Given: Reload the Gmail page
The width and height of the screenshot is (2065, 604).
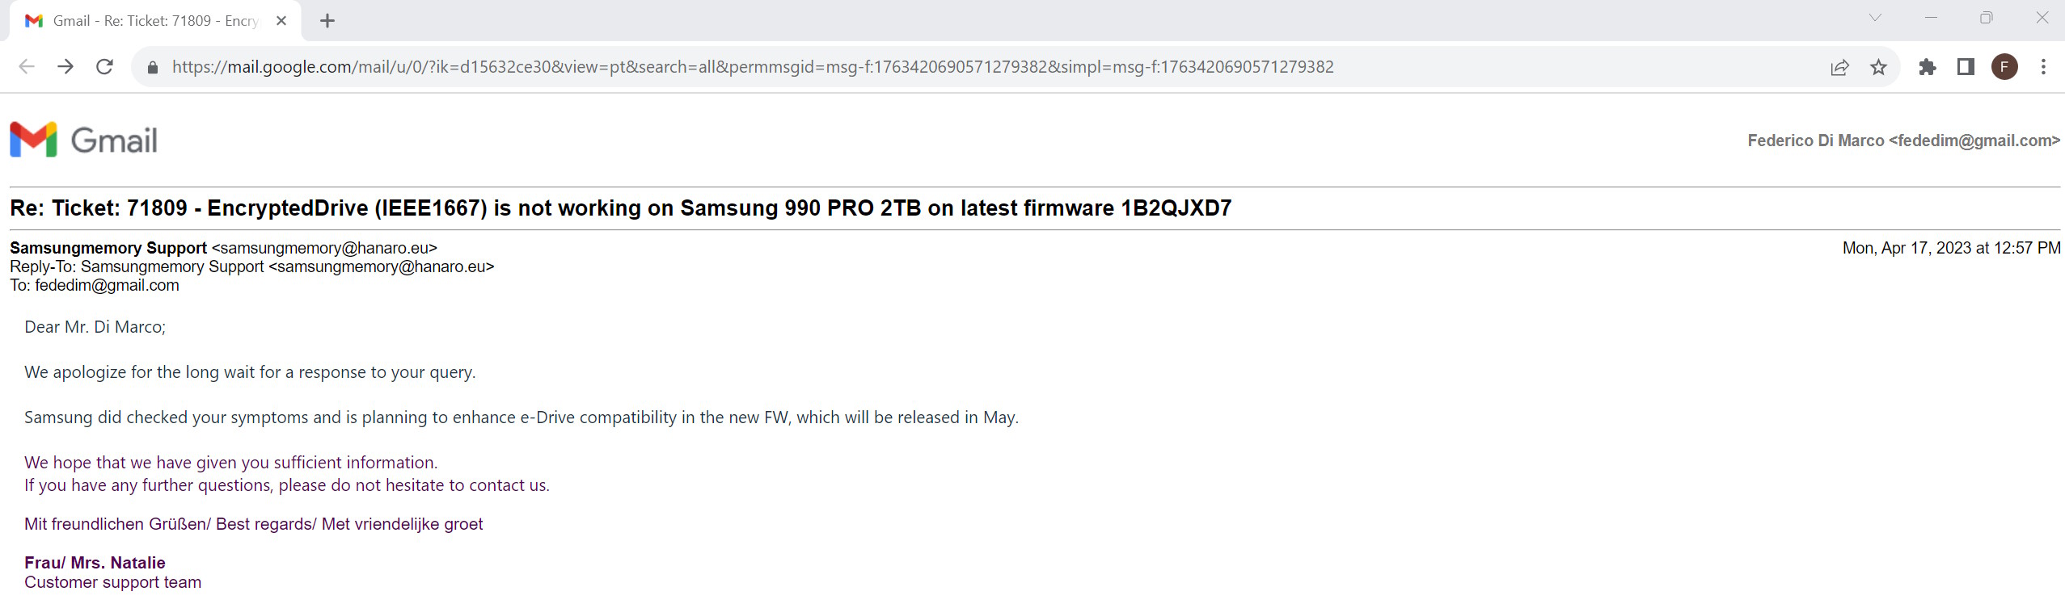Looking at the screenshot, I should (x=104, y=67).
